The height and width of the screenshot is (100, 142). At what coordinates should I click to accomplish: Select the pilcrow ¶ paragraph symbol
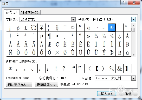tap(49, 36)
